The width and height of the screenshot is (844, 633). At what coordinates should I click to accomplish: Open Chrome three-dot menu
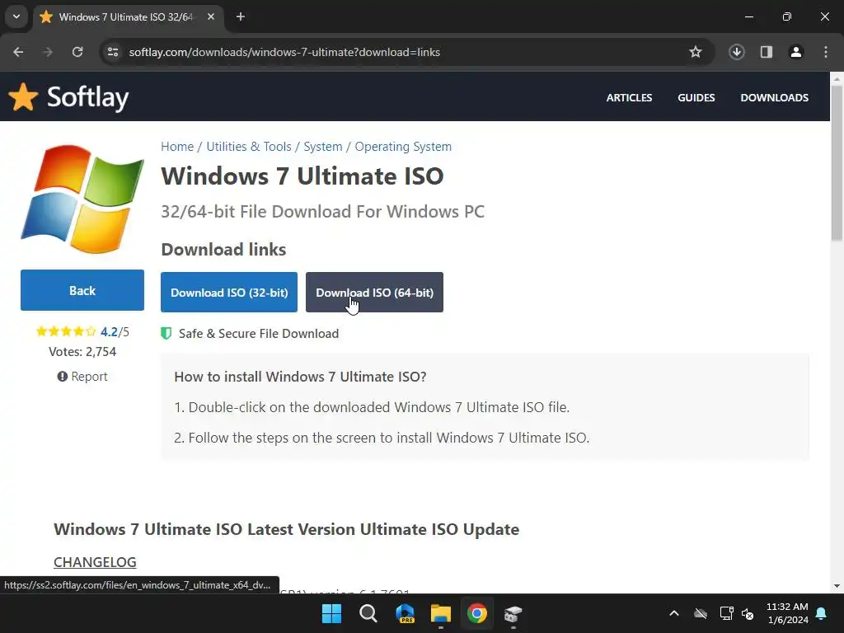click(x=826, y=52)
